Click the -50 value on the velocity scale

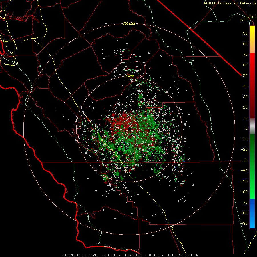coord(244,181)
